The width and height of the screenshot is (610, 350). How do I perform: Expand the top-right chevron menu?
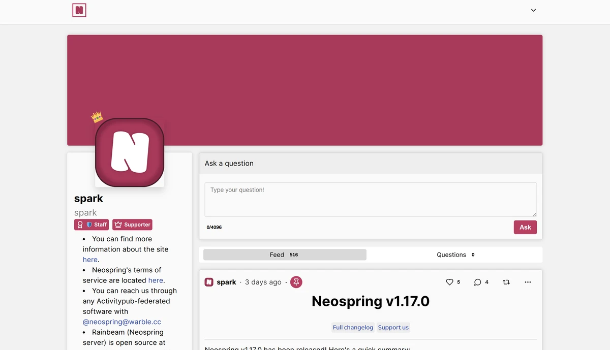533,10
